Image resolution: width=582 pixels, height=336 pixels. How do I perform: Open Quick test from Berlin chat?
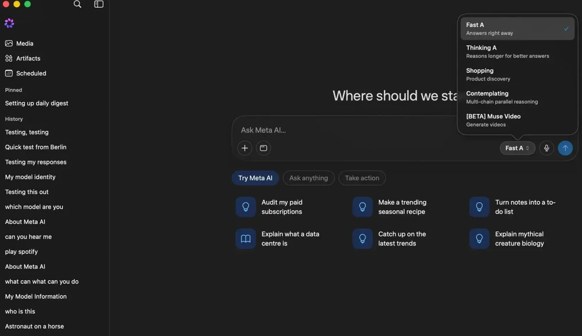pos(36,147)
